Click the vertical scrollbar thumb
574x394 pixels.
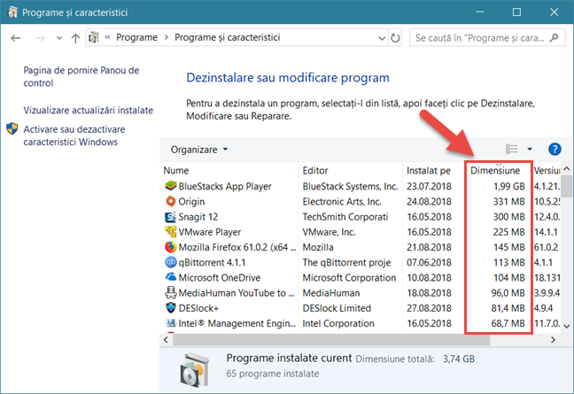pyautogui.click(x=567, y=186)
